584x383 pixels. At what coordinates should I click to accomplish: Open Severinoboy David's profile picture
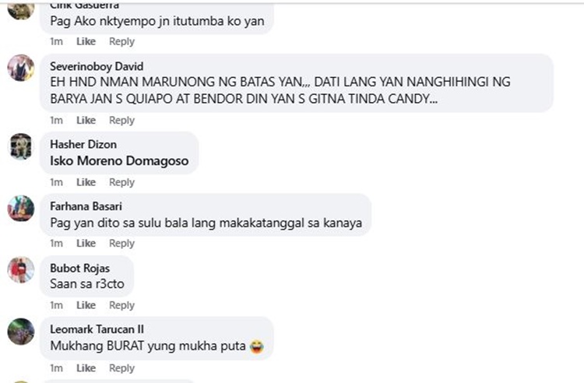tap(21, 68)
